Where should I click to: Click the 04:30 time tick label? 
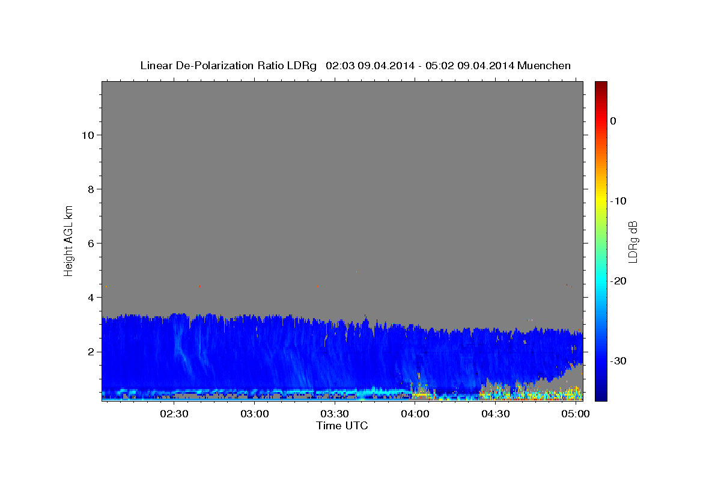pyautogui.click(x=495, y=414)
